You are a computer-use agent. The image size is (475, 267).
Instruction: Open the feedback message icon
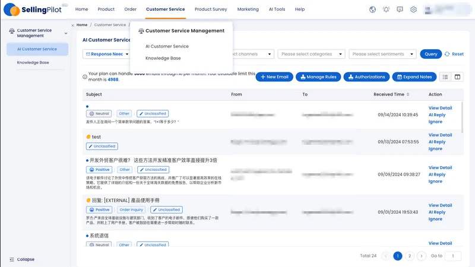[x=400, y=9]
